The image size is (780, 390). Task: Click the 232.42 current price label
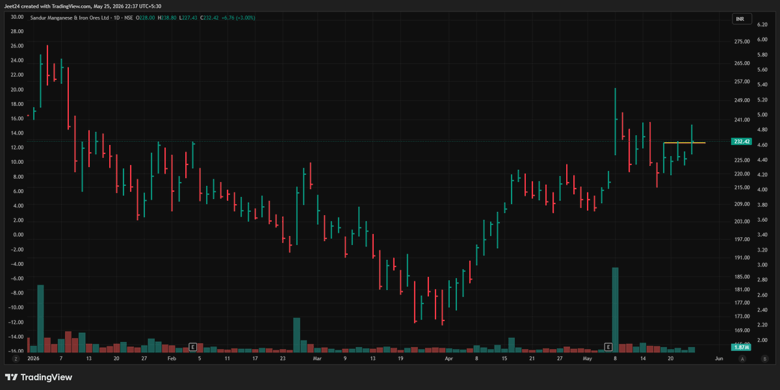coord(741,141)
